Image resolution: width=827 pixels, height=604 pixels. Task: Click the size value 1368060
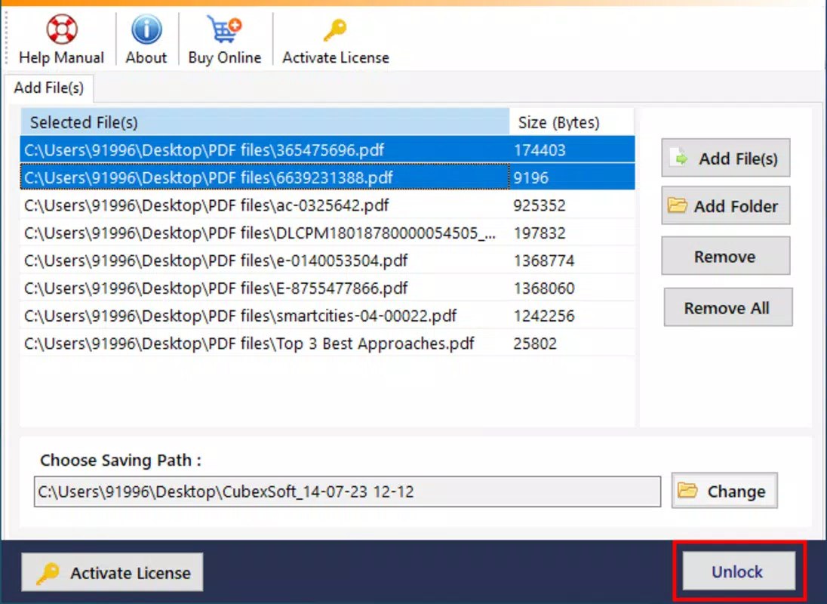pos(544,288)
